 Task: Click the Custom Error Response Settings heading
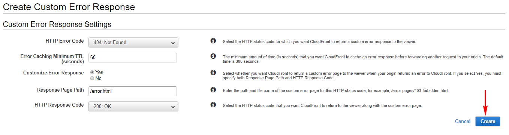[x=57, y=24]
